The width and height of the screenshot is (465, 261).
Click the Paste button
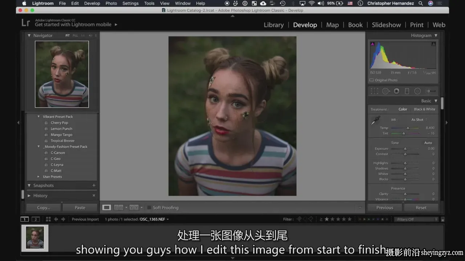pyautogui.click(x=80, y=208)
